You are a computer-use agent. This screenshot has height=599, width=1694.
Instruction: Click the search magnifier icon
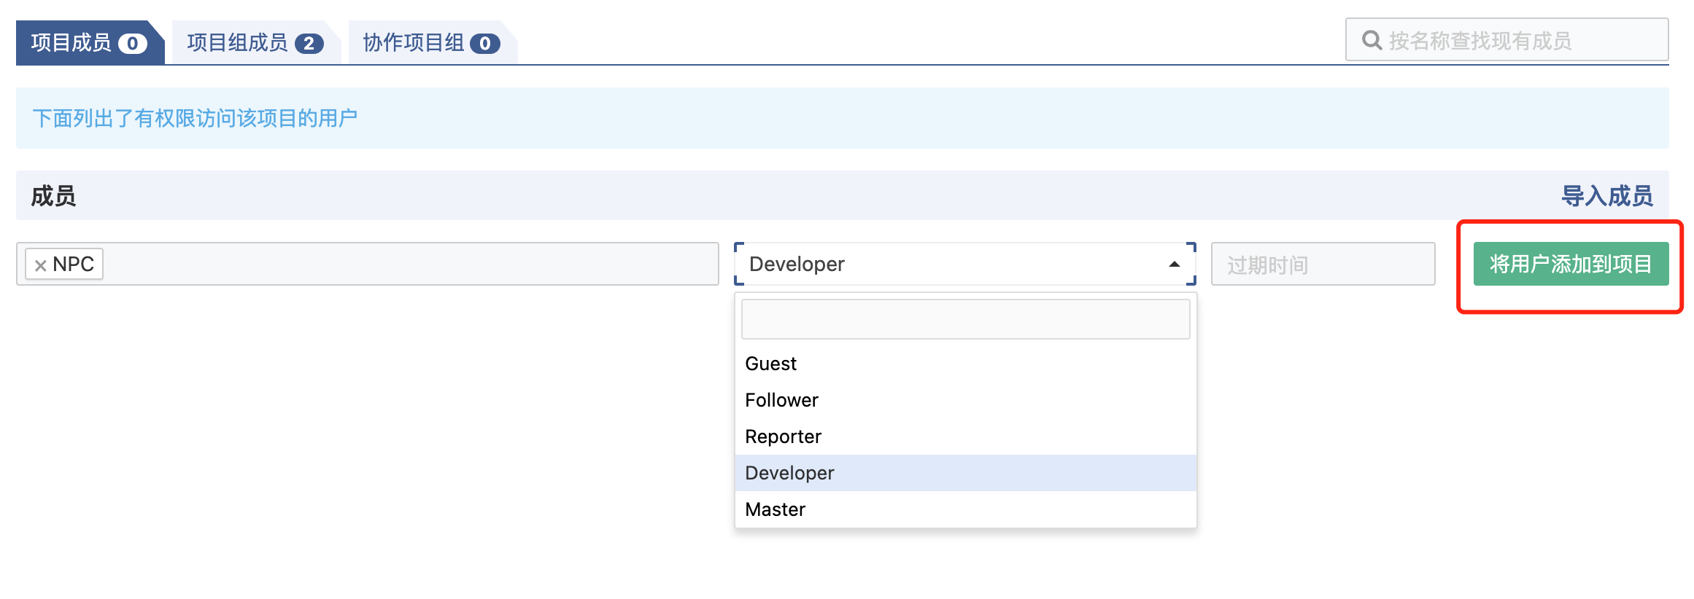point(1372,41)
